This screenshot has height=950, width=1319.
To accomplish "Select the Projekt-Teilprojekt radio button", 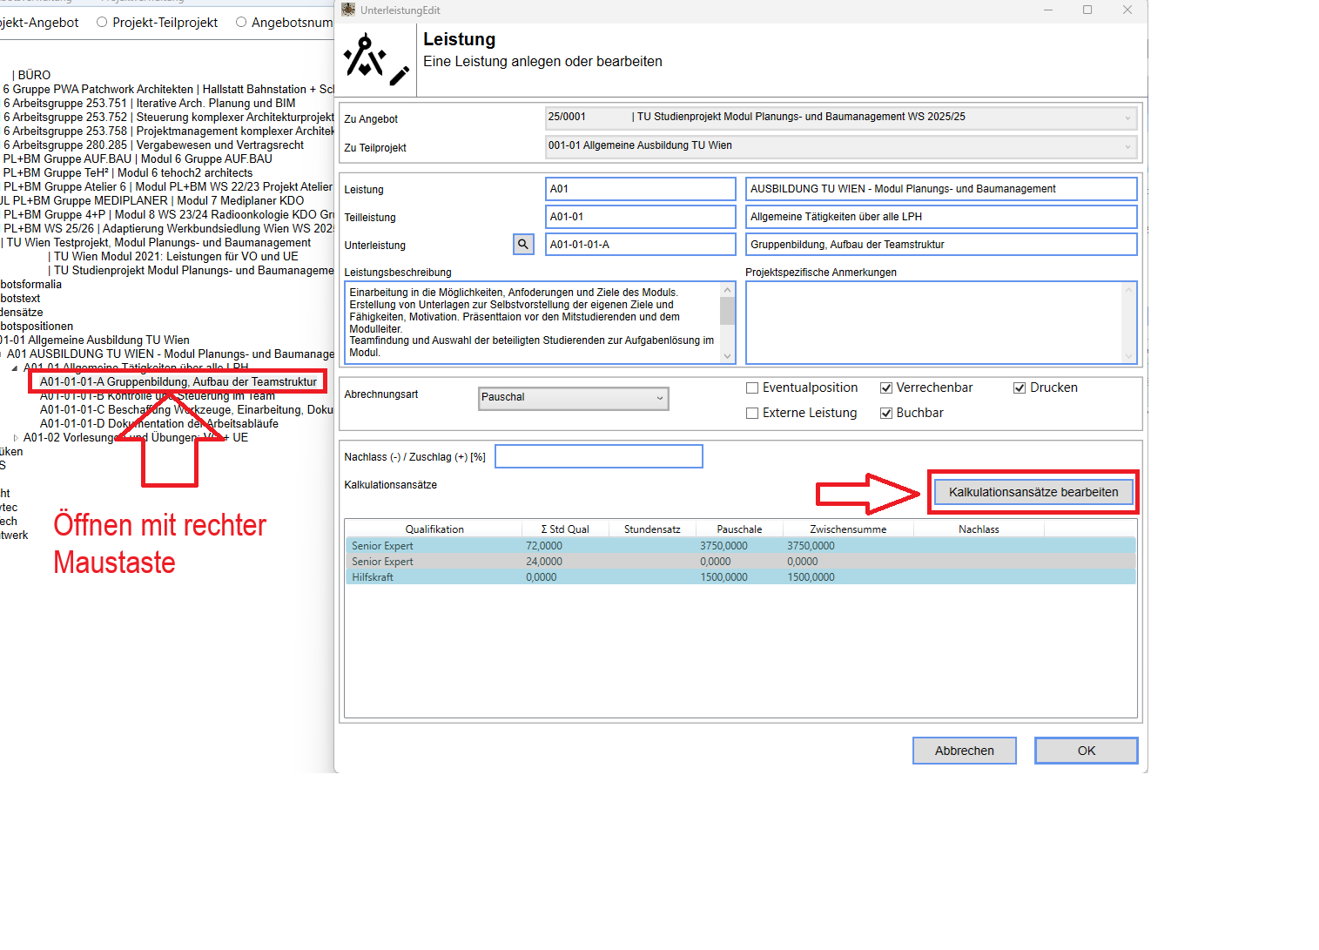I will 102,23.
